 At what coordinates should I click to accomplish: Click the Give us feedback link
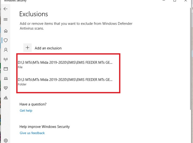point(32,133)
